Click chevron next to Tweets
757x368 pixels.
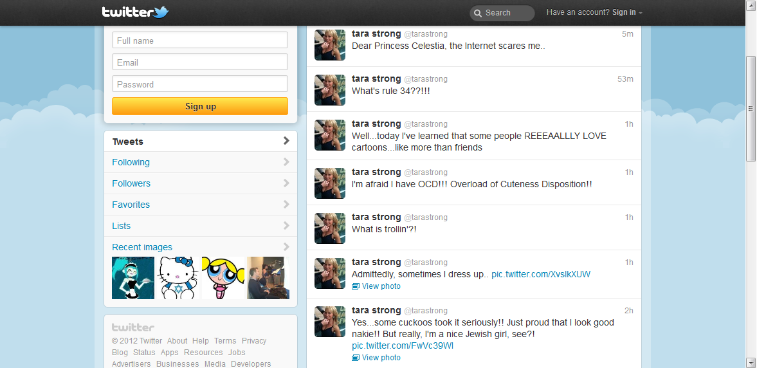(x=286, y=140)
